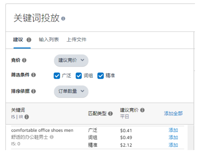Click info icon beside 匹配类型 header
Viewport: 200px width, 153px height.
click(110, 114)
